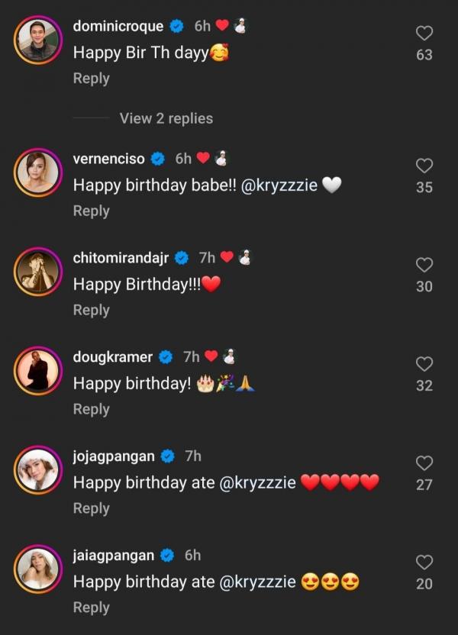The height and width of the screenshot is (635, 458).
Task: Tap jaiagpangan's profile picture
Action: (x=37, y=568)
